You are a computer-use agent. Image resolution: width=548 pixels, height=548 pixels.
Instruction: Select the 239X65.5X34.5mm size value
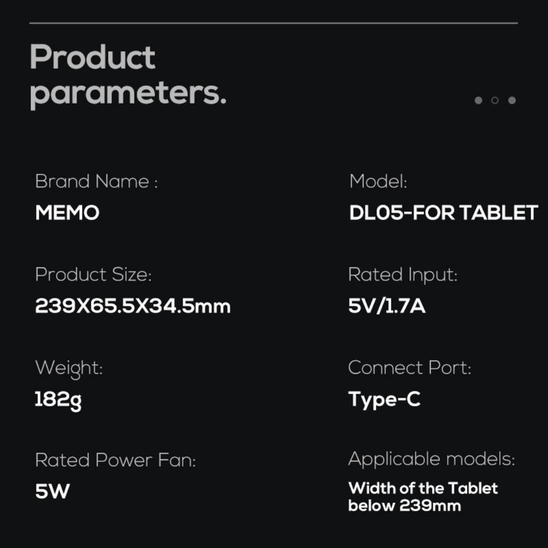tap(133, 307)
